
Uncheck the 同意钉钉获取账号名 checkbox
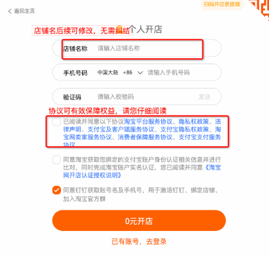pyautogui.click(x=56, y=190)
